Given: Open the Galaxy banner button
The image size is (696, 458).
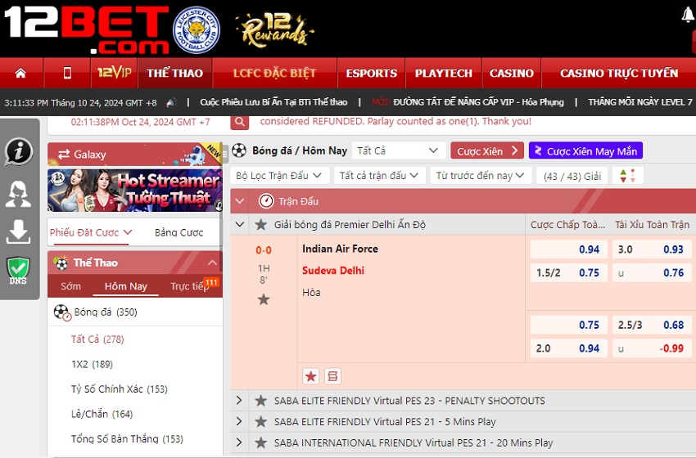Looking at the screenshot, I should coord(134,155).
